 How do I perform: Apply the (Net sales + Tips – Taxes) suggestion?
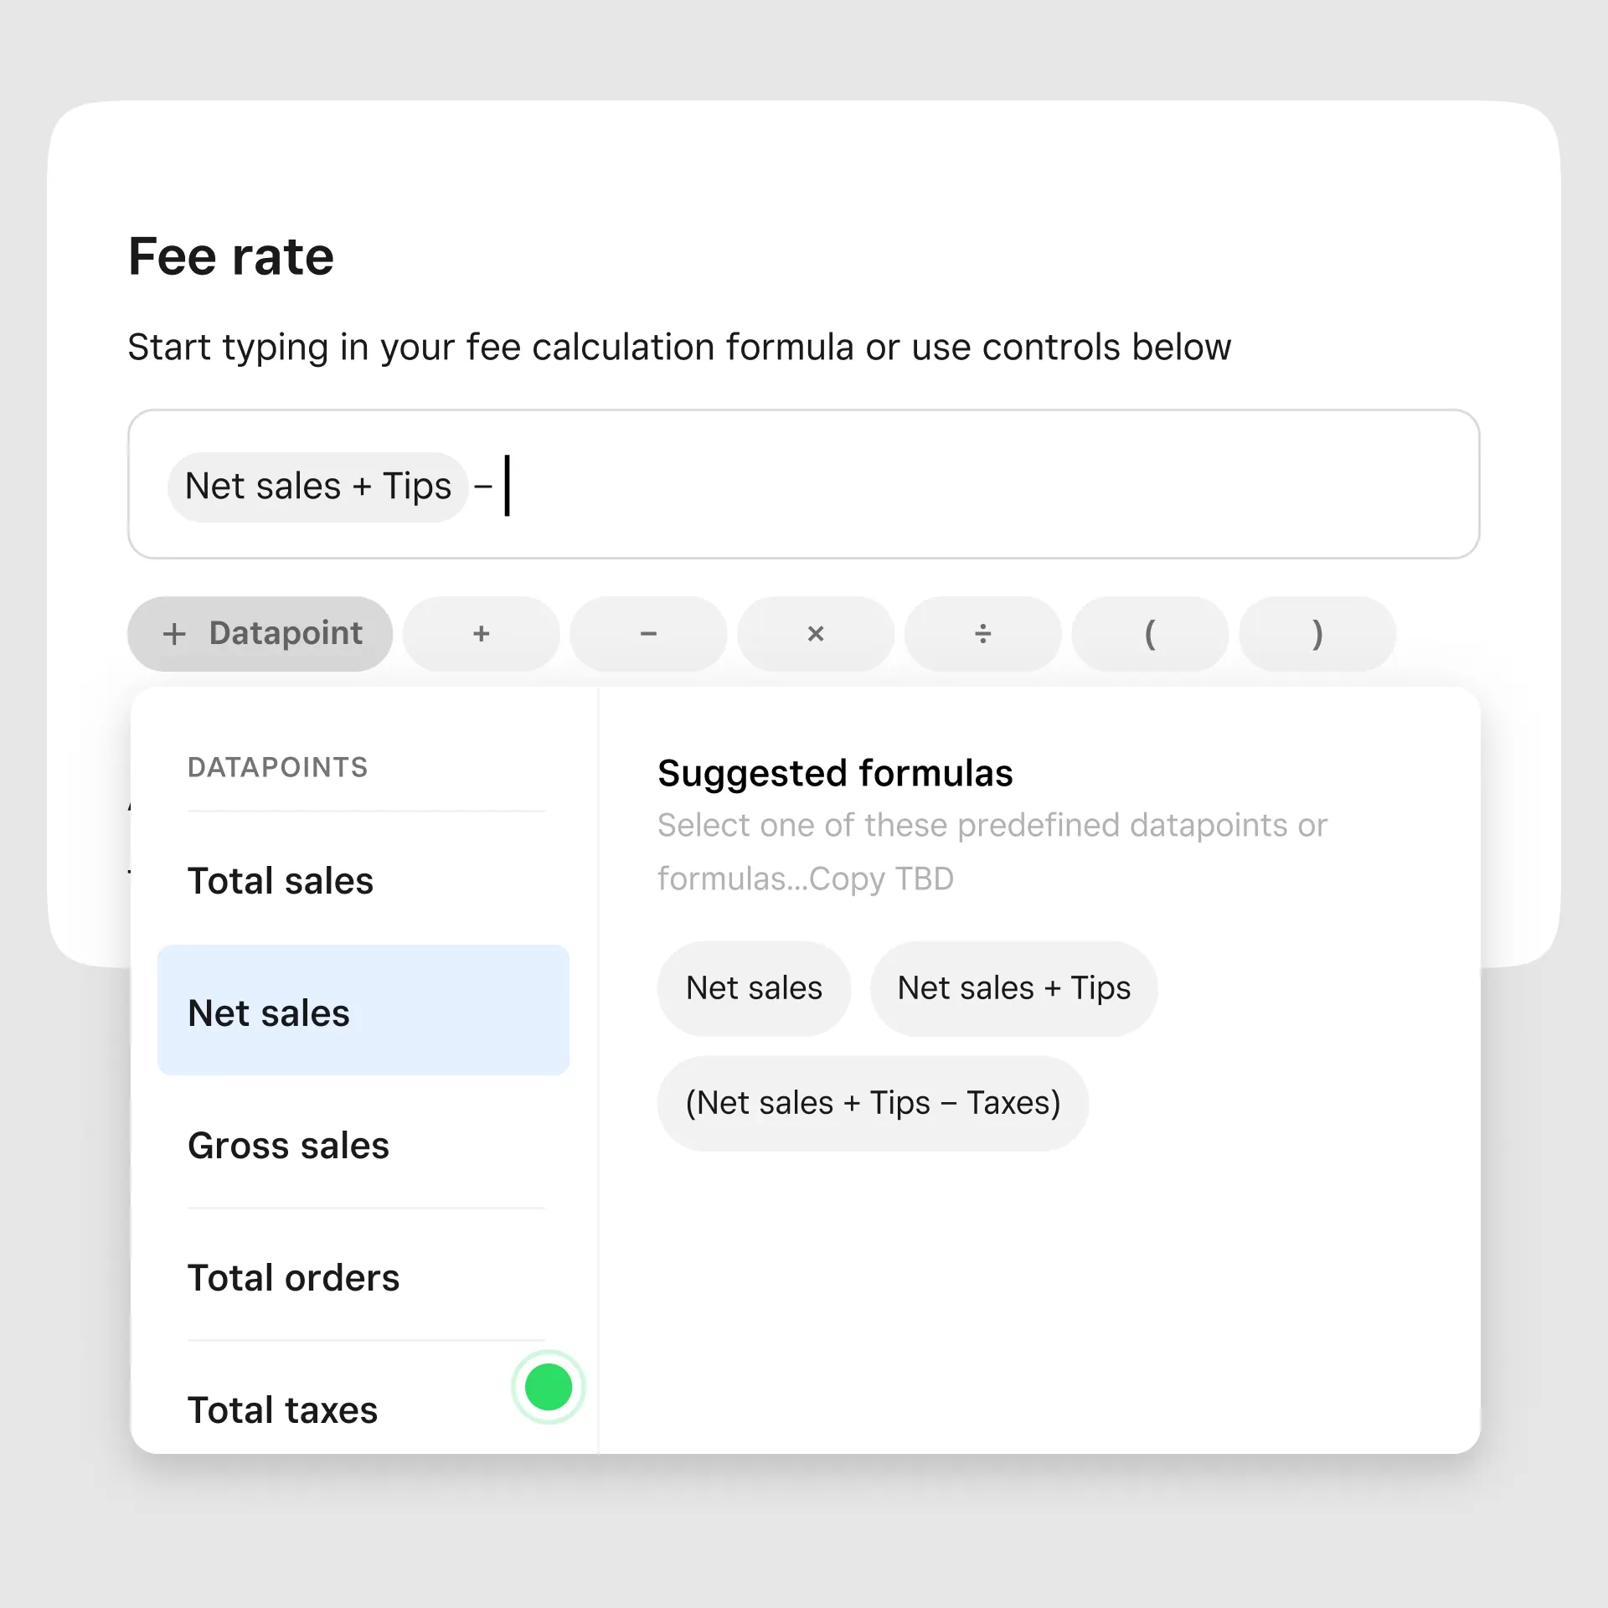tap(873, 1103)
